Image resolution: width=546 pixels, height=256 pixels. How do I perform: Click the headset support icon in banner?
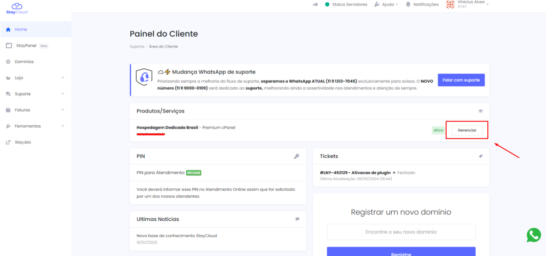click(x=144, y=77)
